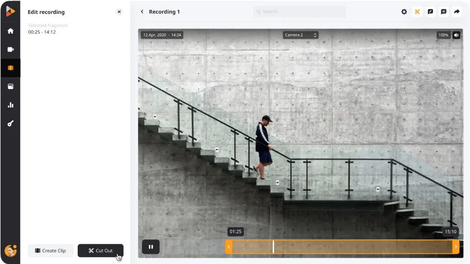This screenshot has width=470, height=264.
Task: Click the 15:10 end time label
Action: point(450,232)
